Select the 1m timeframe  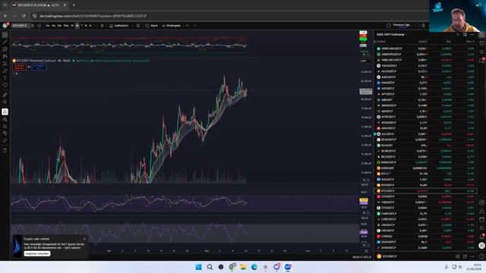coord(48,26)
